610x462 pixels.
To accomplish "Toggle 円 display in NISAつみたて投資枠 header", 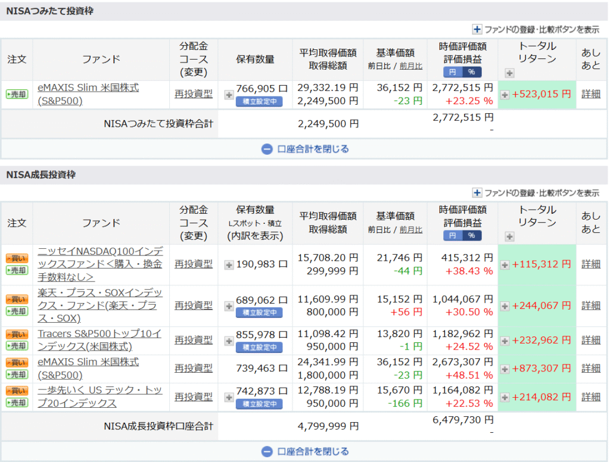I will pos(453,72).
